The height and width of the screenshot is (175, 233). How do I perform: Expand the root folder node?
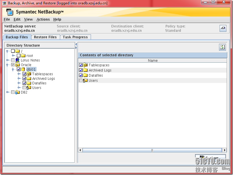pyautogui.click(x=13, y=55)
